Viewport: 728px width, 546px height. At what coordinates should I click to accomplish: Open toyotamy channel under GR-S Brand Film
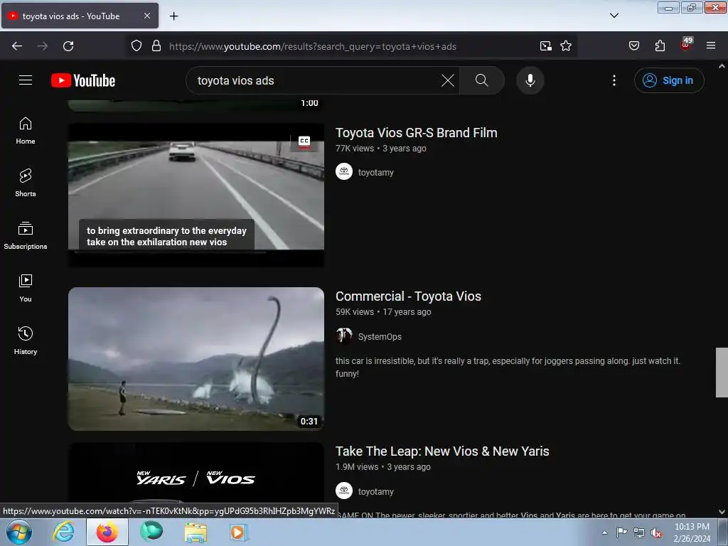point(375,172)
